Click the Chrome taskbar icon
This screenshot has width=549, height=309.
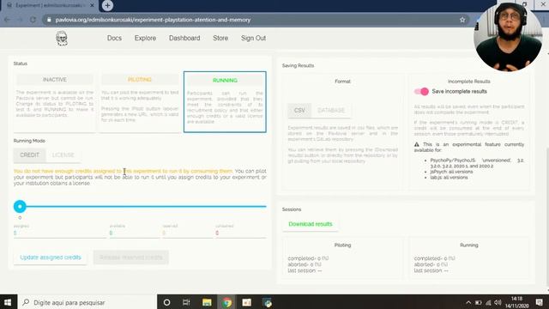[226, 302]
